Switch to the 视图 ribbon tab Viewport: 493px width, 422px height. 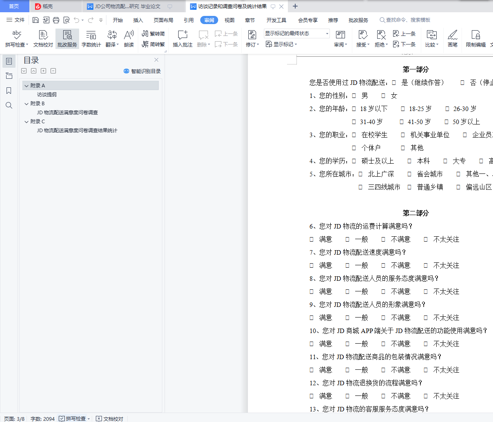tap(230, 20)
